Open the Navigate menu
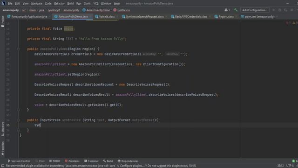 click(36, 3)
